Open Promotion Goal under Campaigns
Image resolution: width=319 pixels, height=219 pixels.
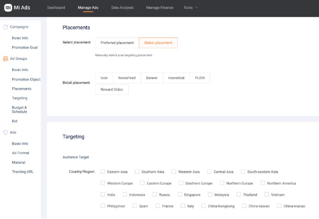pyautogui.click(x=25, y=47)
